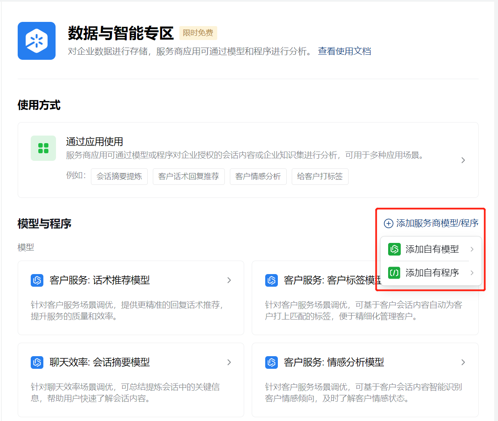Click the 添加服务商模型/程序 button
Image resolution: width=498 pixels, height=421 pixels.
(437, 224)
